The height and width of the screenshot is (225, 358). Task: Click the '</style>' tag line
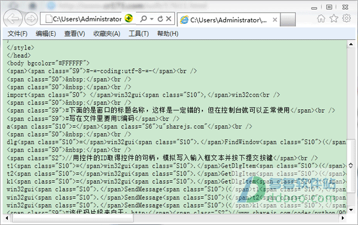20,48
